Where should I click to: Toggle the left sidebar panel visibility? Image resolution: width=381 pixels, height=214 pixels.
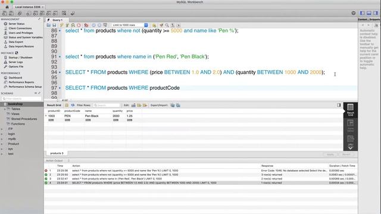(x=363, y=13)
